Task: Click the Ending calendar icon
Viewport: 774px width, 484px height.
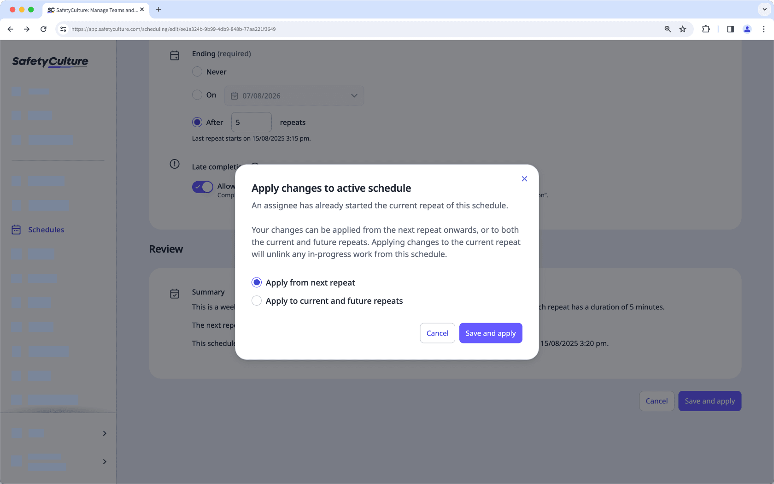Action: [x=175, y=55]
